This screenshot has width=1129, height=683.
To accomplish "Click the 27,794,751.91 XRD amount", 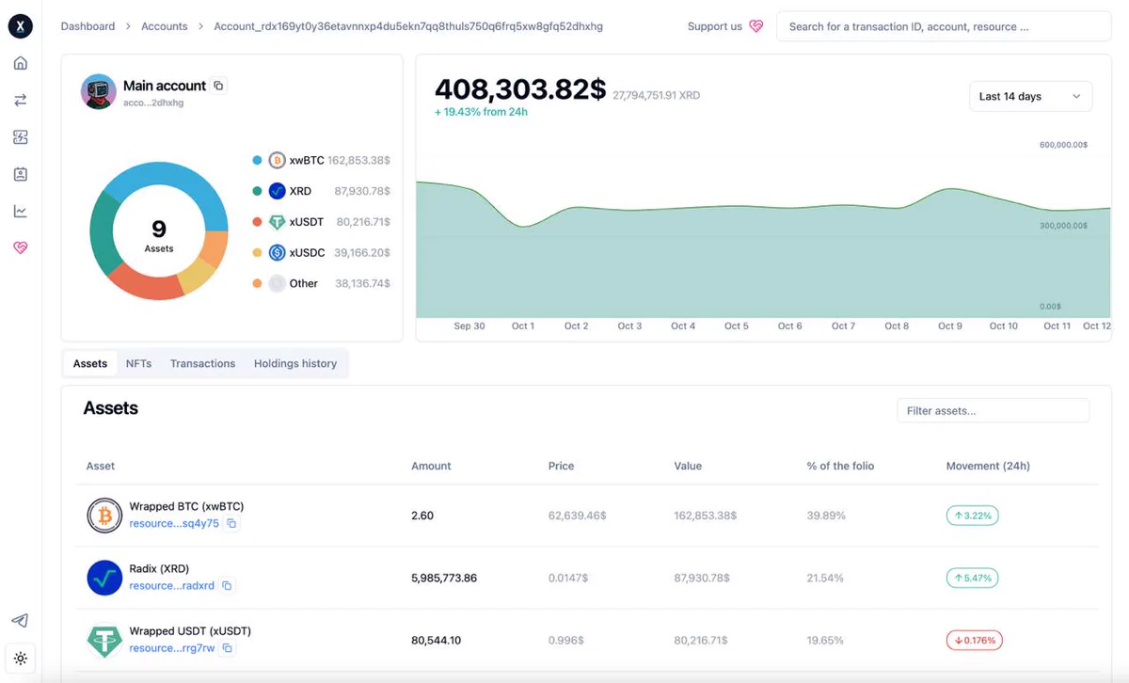I will [656, 95].
